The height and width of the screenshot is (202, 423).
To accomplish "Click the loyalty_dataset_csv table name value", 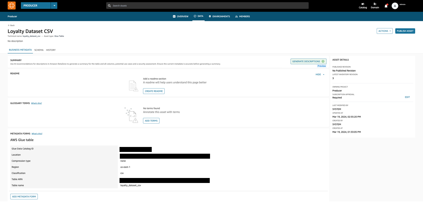I will 131,186.
